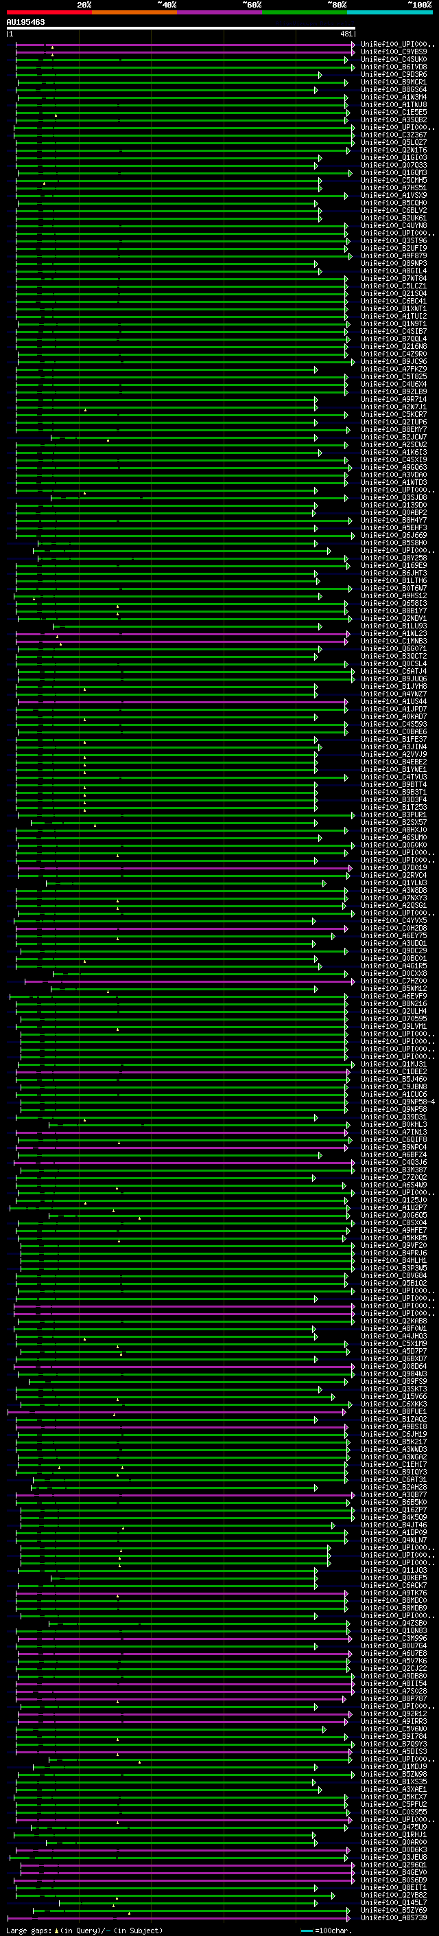Select isoform hit UniRef100_Q9NP58-4

(399, 1102)
